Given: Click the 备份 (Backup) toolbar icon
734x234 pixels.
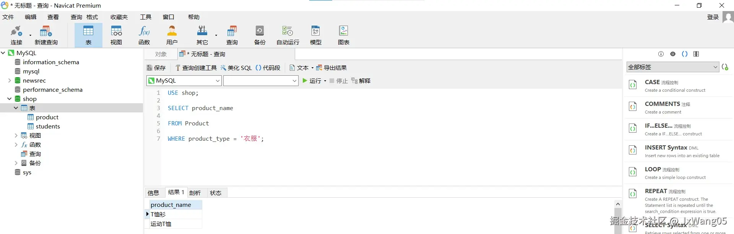Looking at the screenshot, I should tap(260, 35).
